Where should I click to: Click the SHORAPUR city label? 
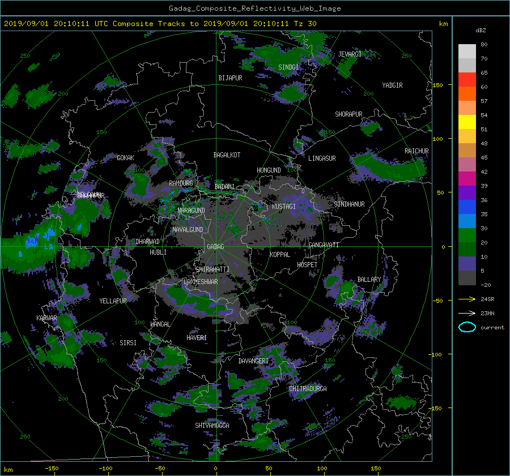tap(348, 114)
